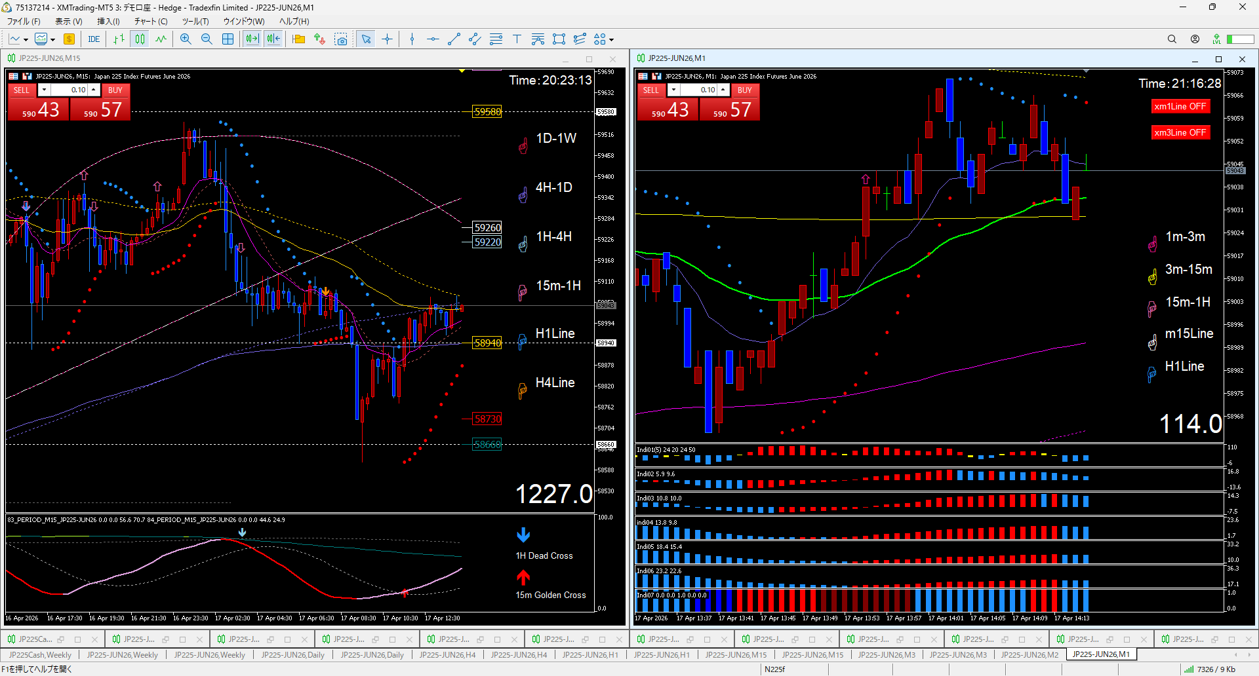The image size is (1259, 676).
Task: Open the shapes objects dropdown arrow
Action: click(612, 40)
